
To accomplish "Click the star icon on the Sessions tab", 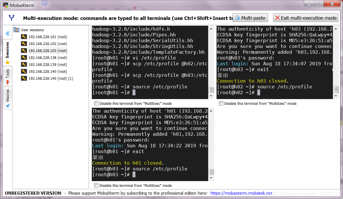I will (x=8, y=63).
